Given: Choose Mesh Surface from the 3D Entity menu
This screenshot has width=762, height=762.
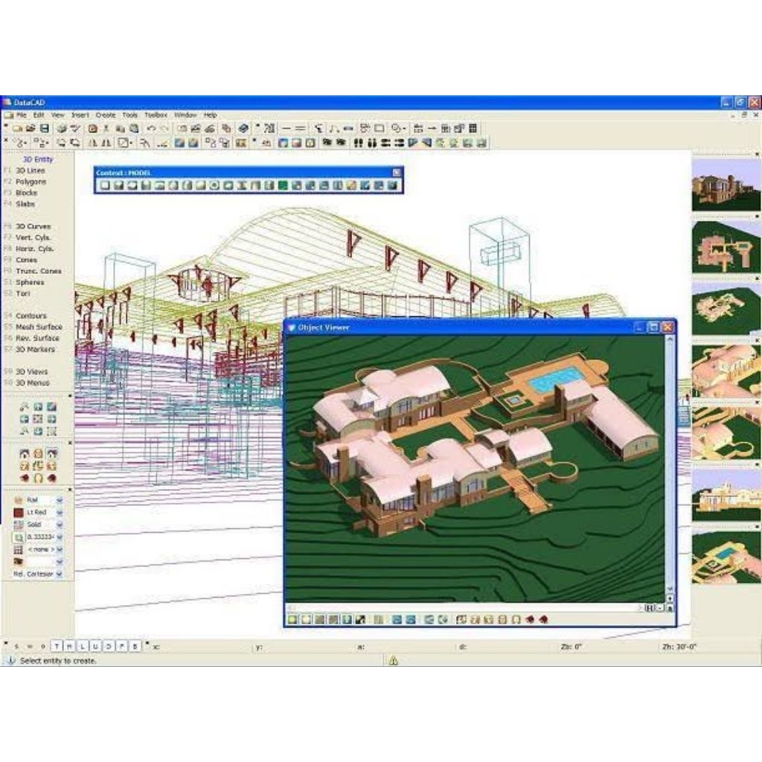Looking at the screenshot, I should click(39, 327).
